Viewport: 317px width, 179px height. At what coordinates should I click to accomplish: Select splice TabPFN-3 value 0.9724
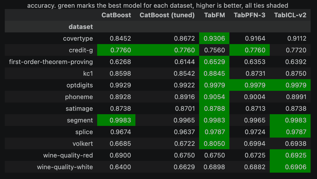coord(255,132)
